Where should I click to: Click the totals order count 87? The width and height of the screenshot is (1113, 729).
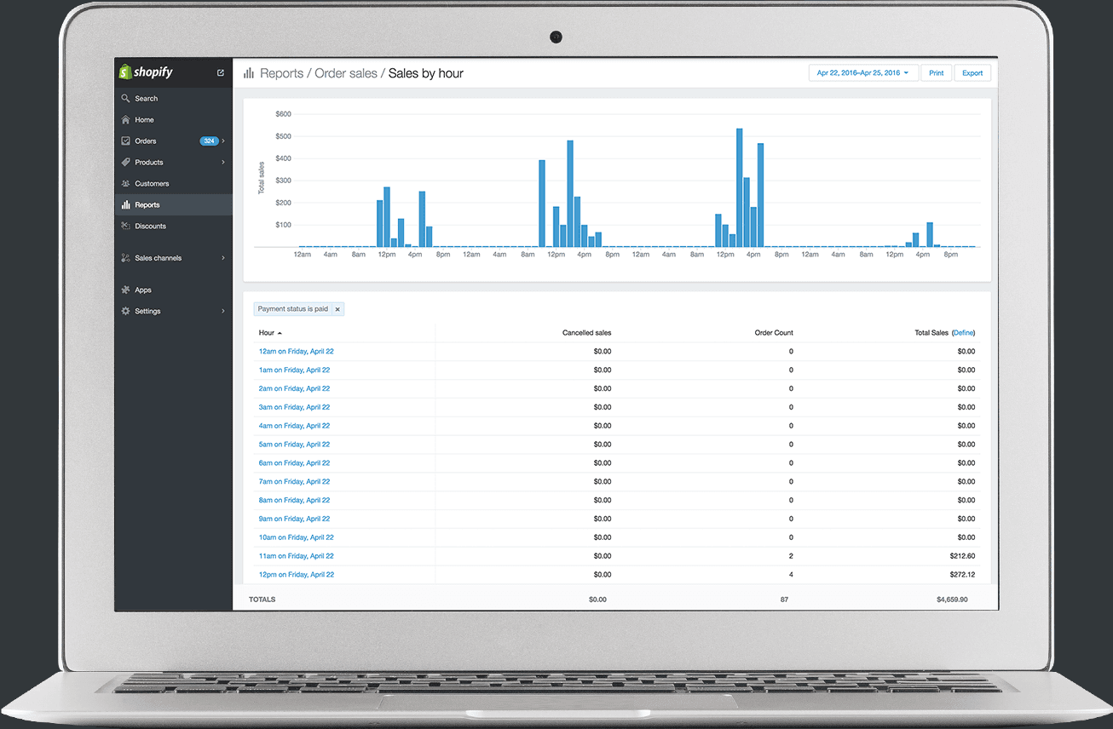click(x=784, y=600)
